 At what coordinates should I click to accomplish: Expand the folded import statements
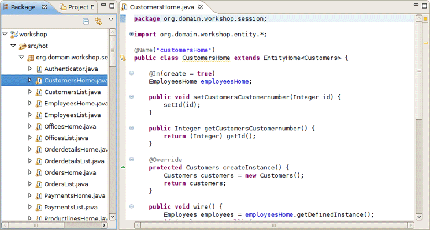pos(131,34)
